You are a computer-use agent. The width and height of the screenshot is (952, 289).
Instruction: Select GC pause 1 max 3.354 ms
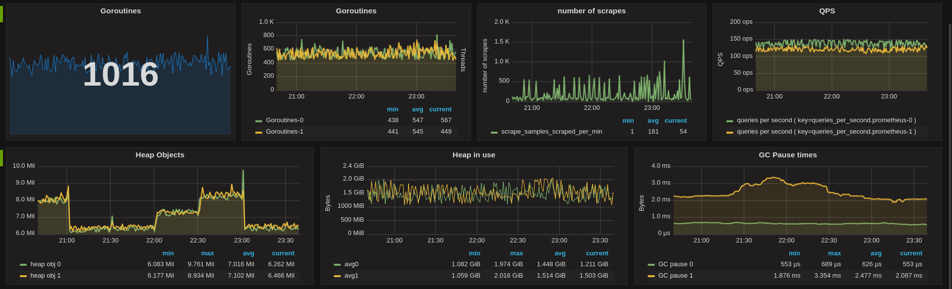click(x=828, y=276)
